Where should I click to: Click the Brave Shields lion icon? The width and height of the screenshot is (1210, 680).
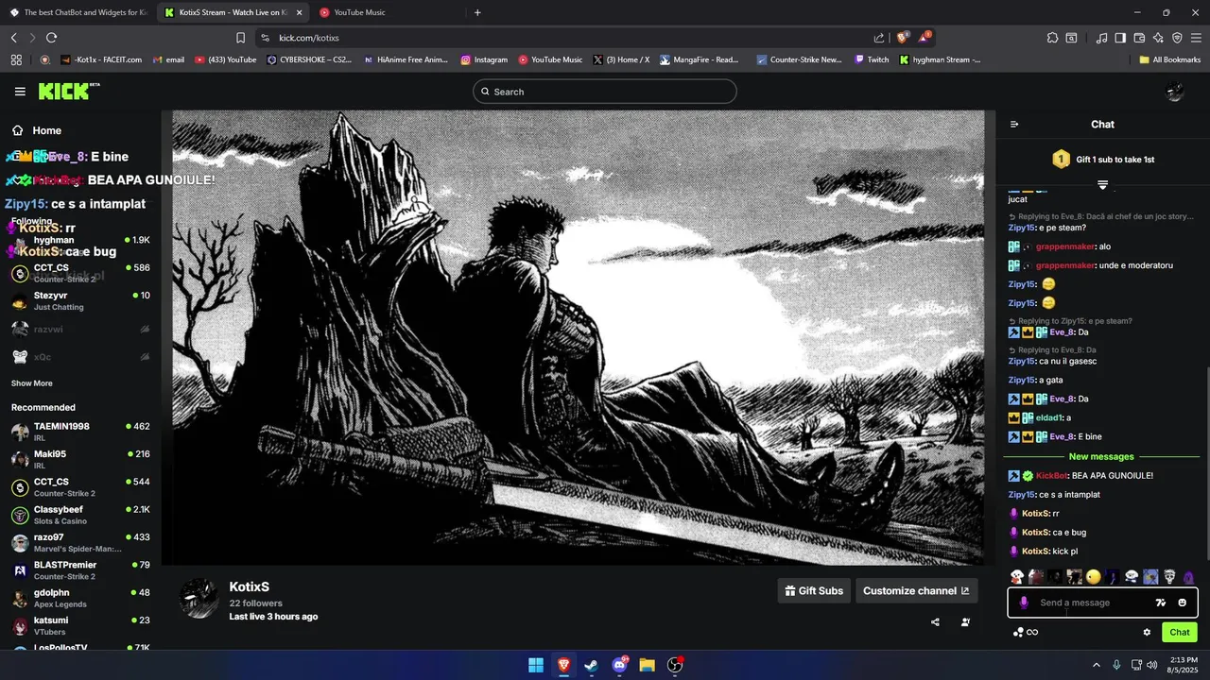[902, 38]
